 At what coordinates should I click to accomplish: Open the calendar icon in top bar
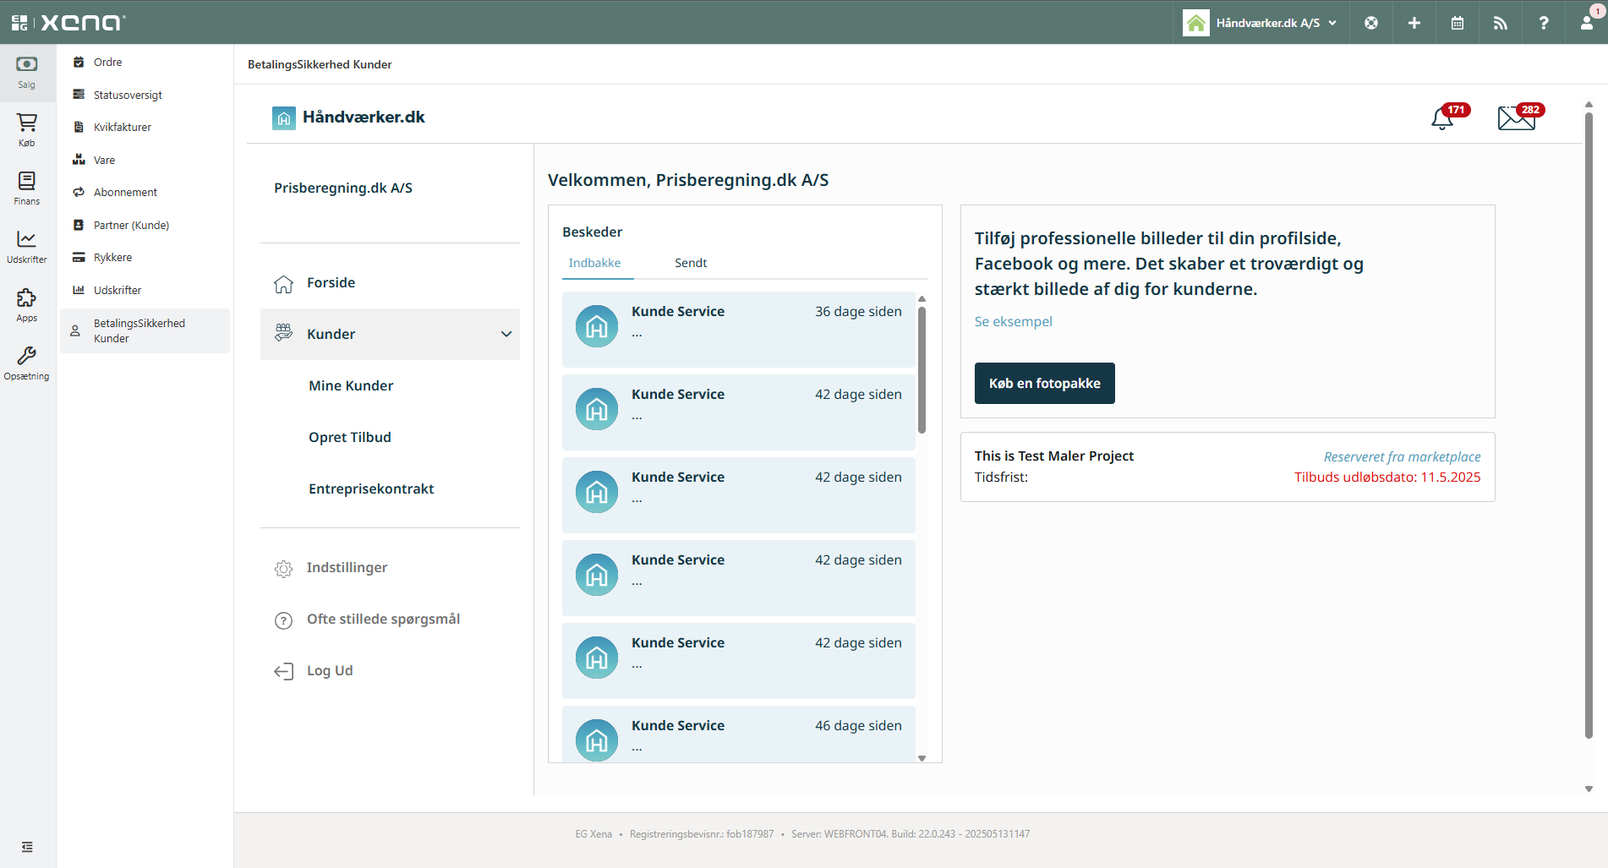1458,23
